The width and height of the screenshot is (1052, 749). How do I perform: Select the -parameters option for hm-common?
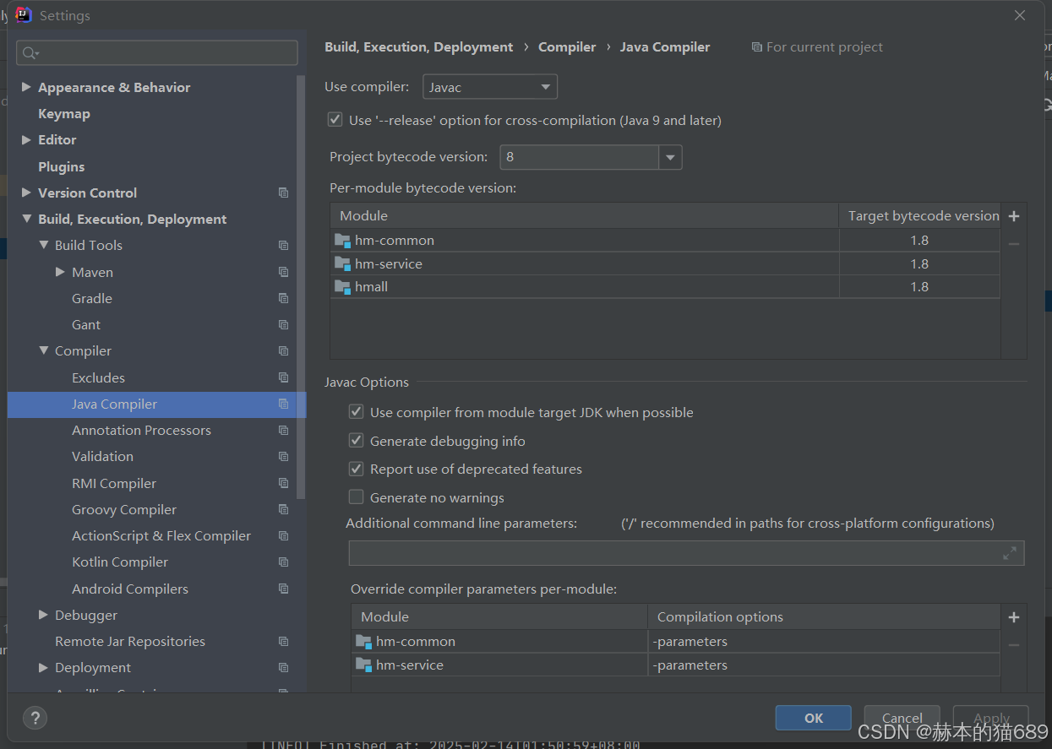[x=824, y=642]
